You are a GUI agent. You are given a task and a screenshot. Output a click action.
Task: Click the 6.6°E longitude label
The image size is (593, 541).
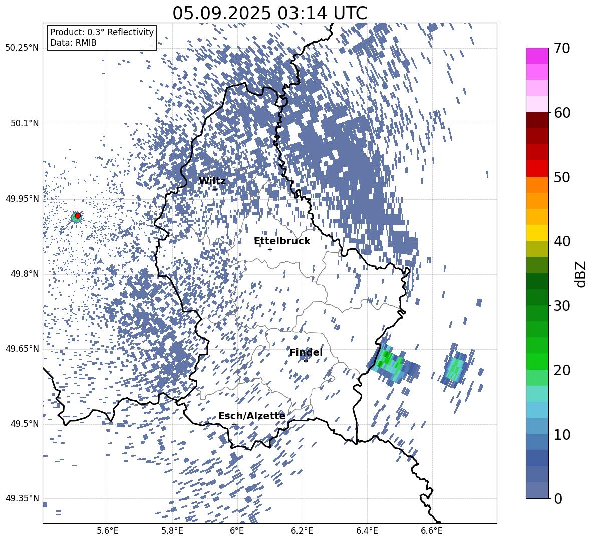[432, 531]
